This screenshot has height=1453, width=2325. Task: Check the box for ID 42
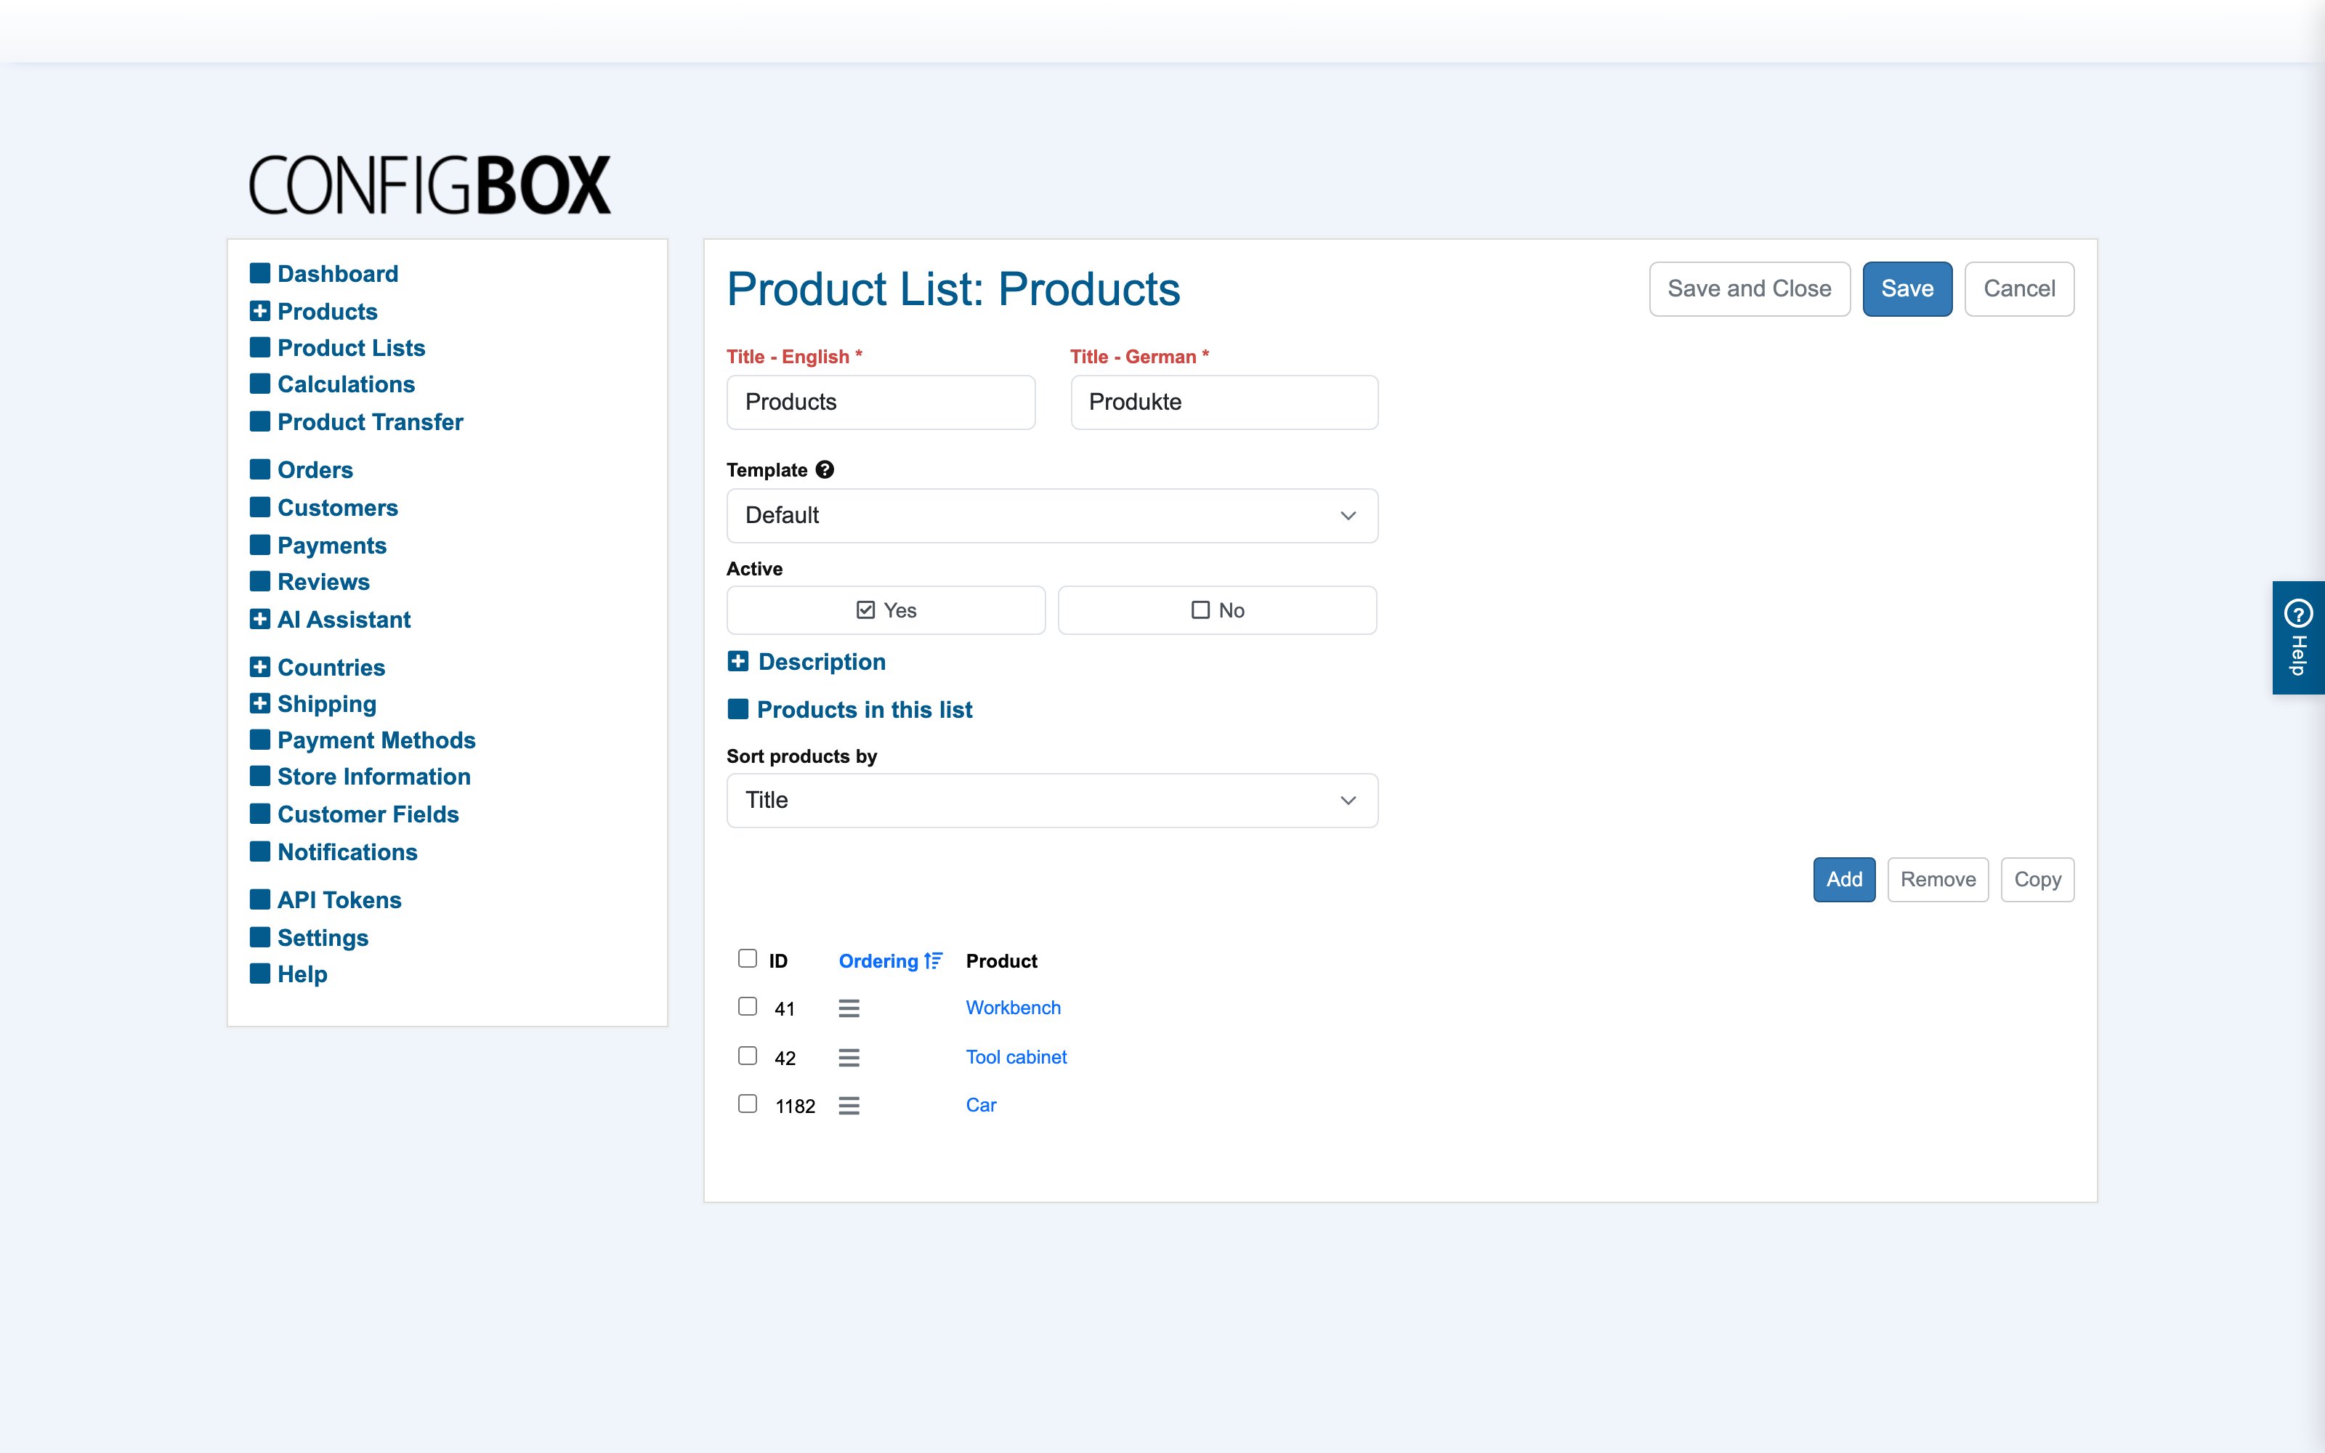[x=748, y=1055]
